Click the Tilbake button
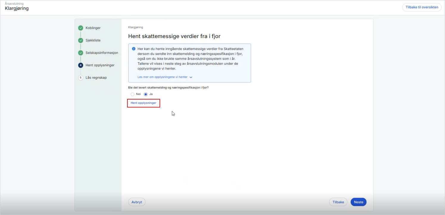The width and height of the screenshot is (445, 215). 338,202
